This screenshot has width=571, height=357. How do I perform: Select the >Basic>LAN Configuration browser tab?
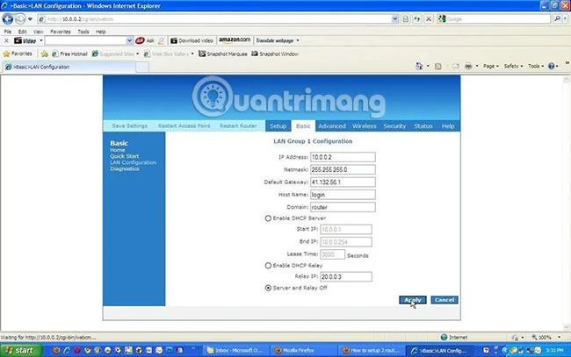(x=69, y=67)
